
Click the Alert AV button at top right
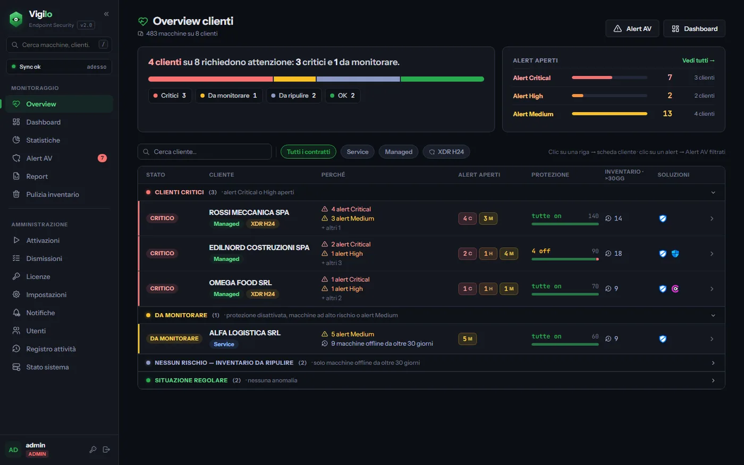point(632,29)
